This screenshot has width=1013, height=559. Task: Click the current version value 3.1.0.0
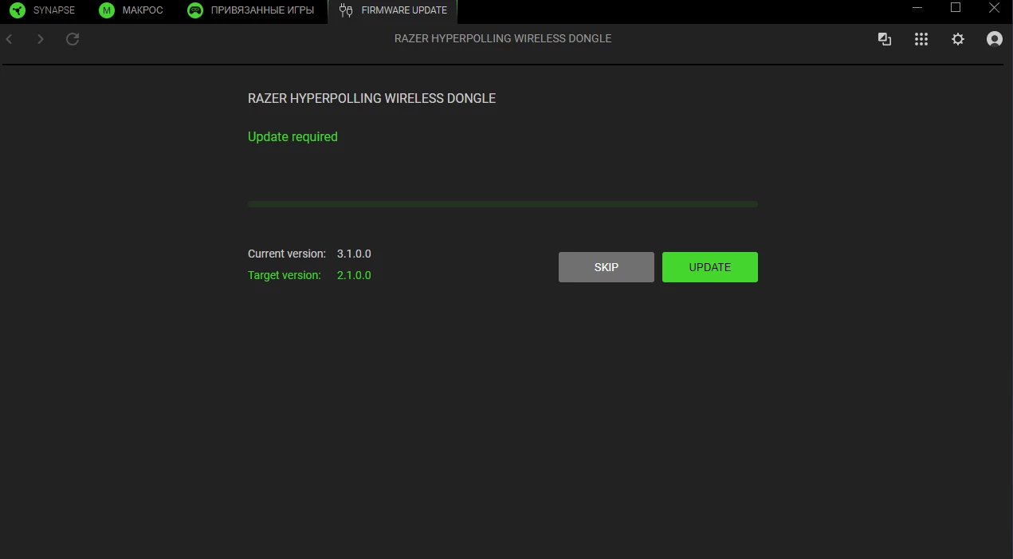click(x=354, y=254)
